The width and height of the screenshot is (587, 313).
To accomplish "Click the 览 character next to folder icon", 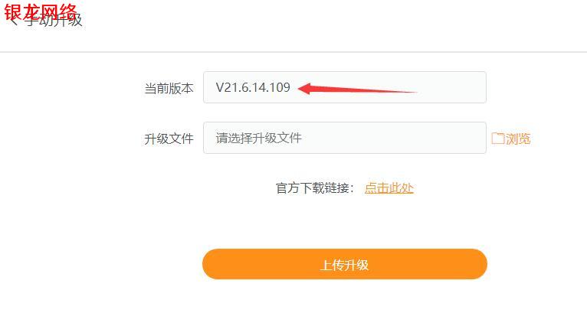I will pyautogui.click(x=524, y=139).
